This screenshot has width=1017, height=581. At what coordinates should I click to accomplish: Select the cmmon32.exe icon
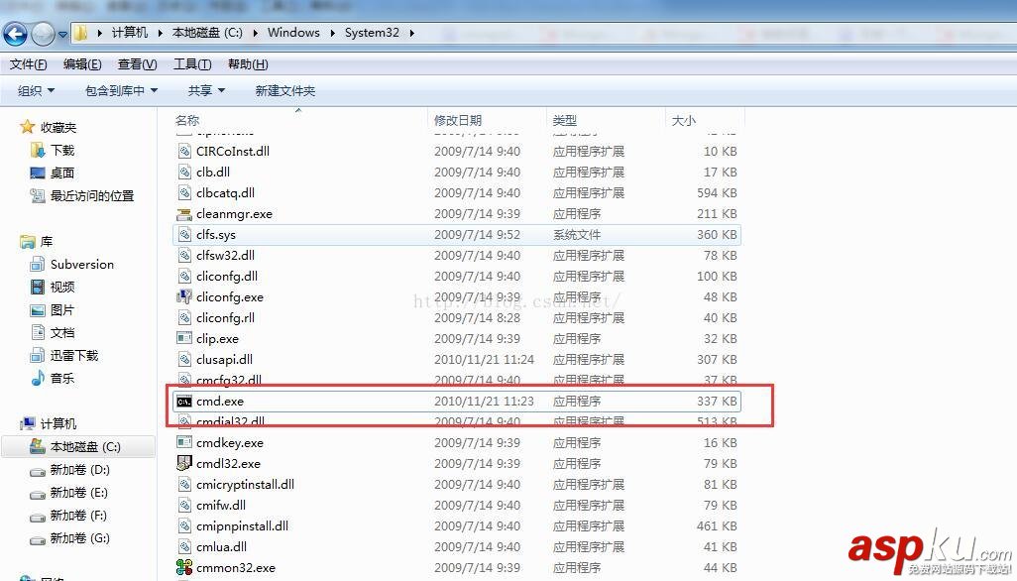[x=184, y=567]
